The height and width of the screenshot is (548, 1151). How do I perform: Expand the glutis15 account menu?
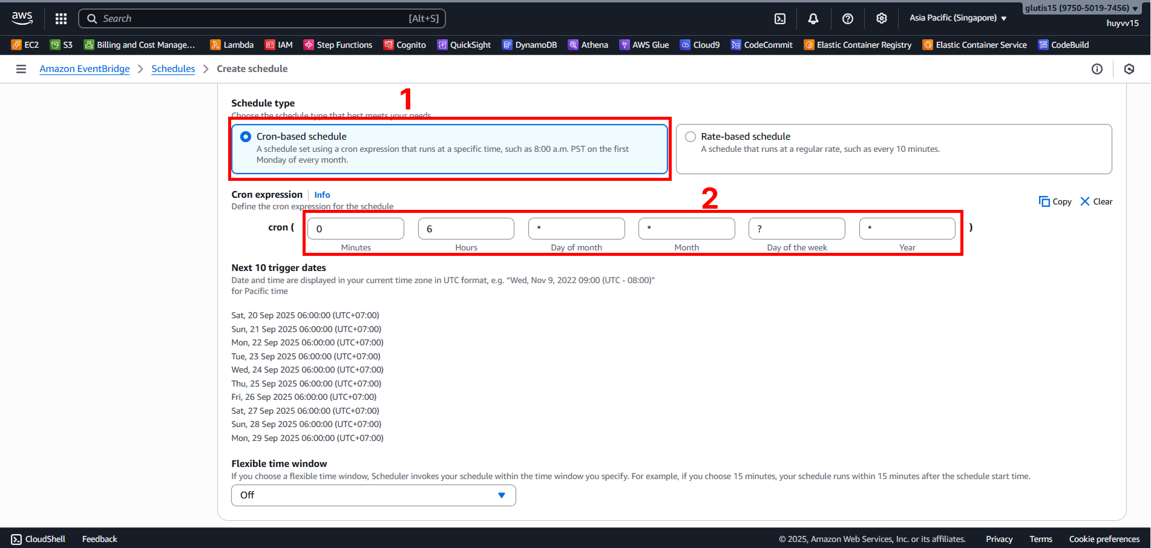[1081, 8]
